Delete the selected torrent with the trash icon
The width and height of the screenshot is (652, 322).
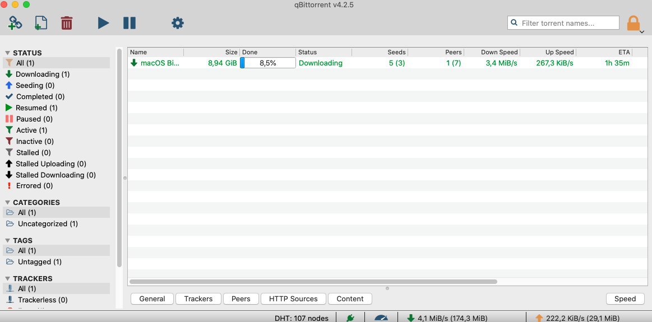[67, 23]
